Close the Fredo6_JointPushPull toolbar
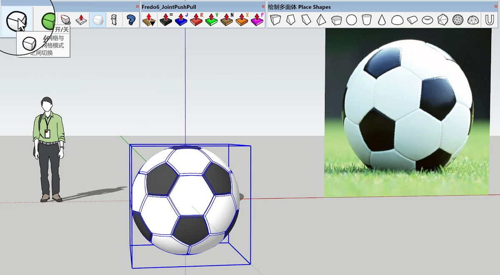 263,6
